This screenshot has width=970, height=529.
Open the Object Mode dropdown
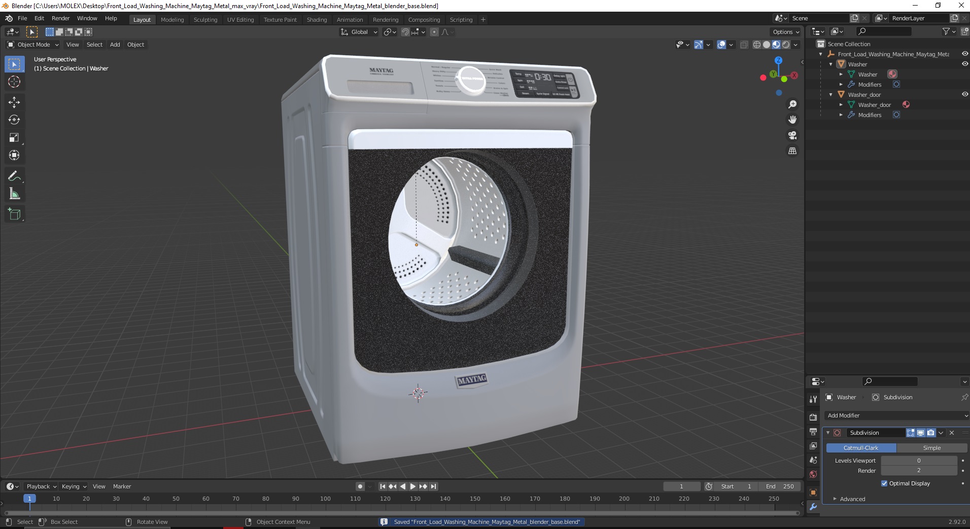click(32, 45)
